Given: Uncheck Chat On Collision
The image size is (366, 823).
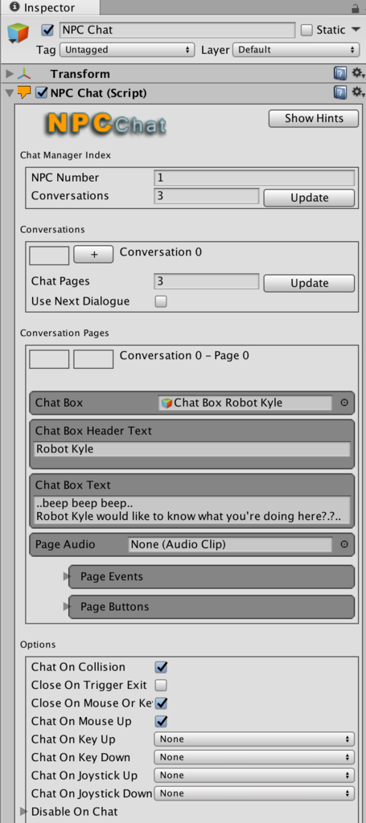Looking at the screenshot, I should click(161, 667).
